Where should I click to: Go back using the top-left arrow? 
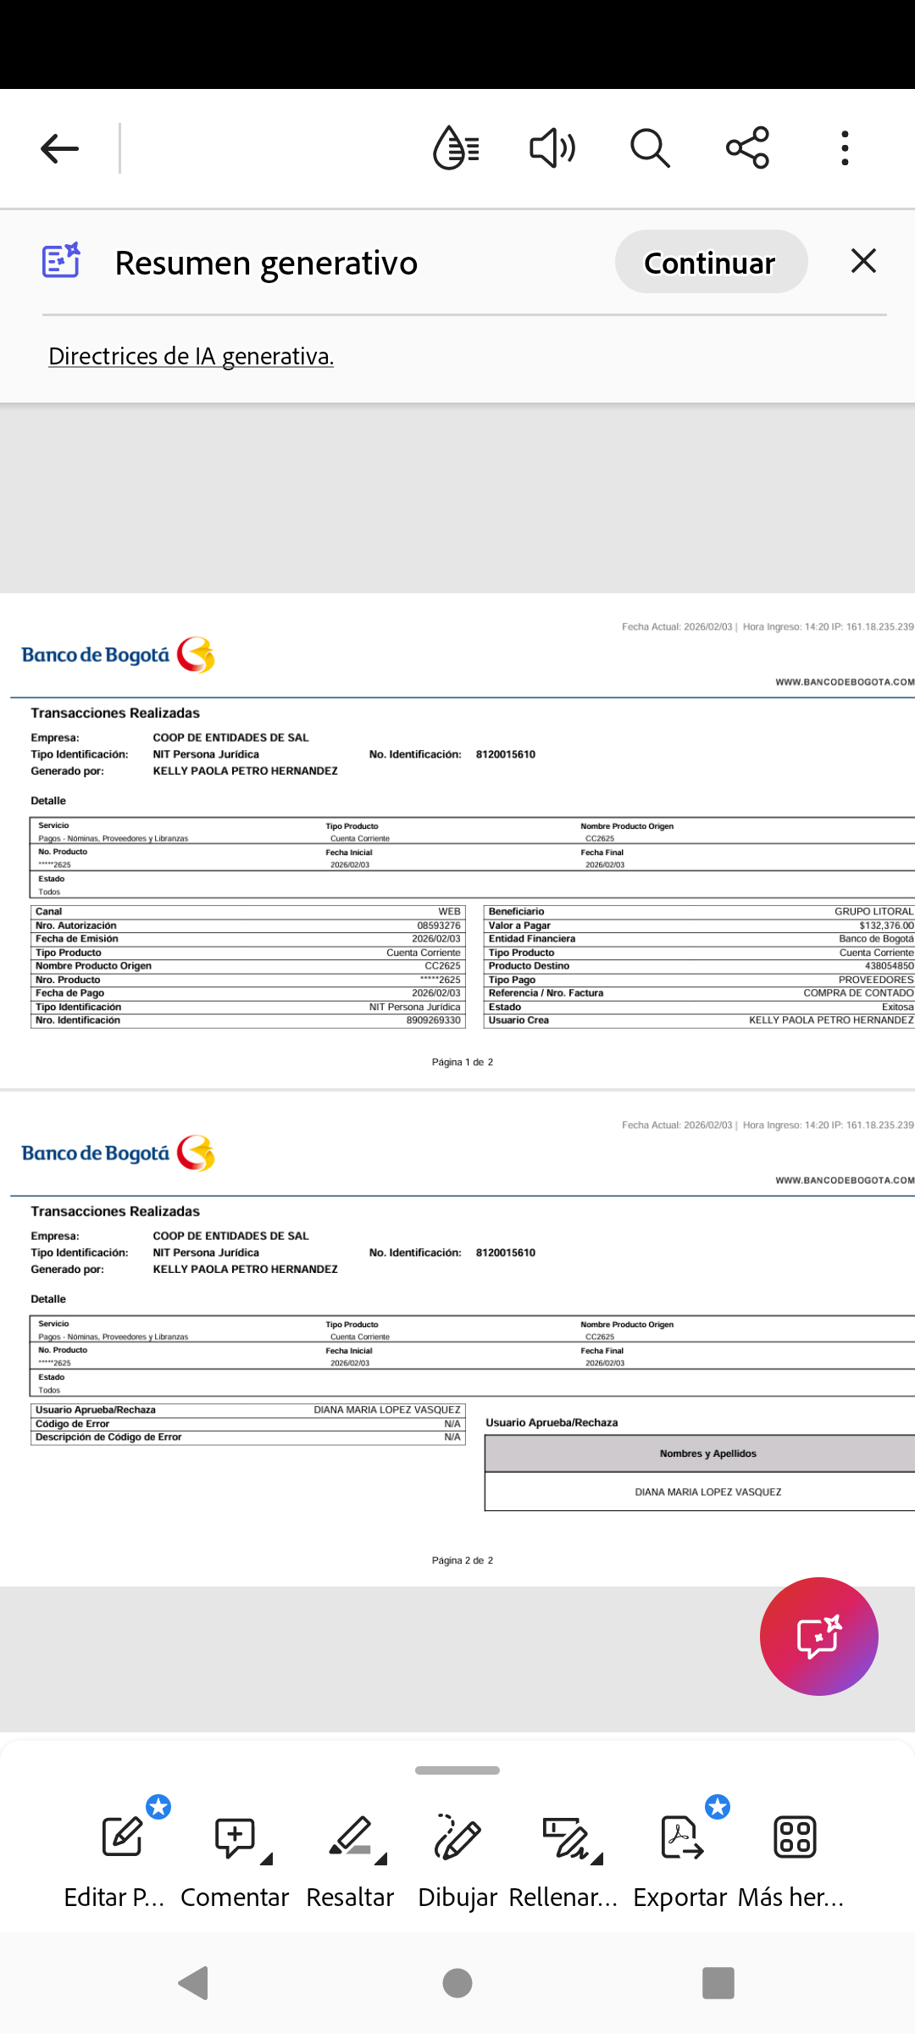(59, 148)
